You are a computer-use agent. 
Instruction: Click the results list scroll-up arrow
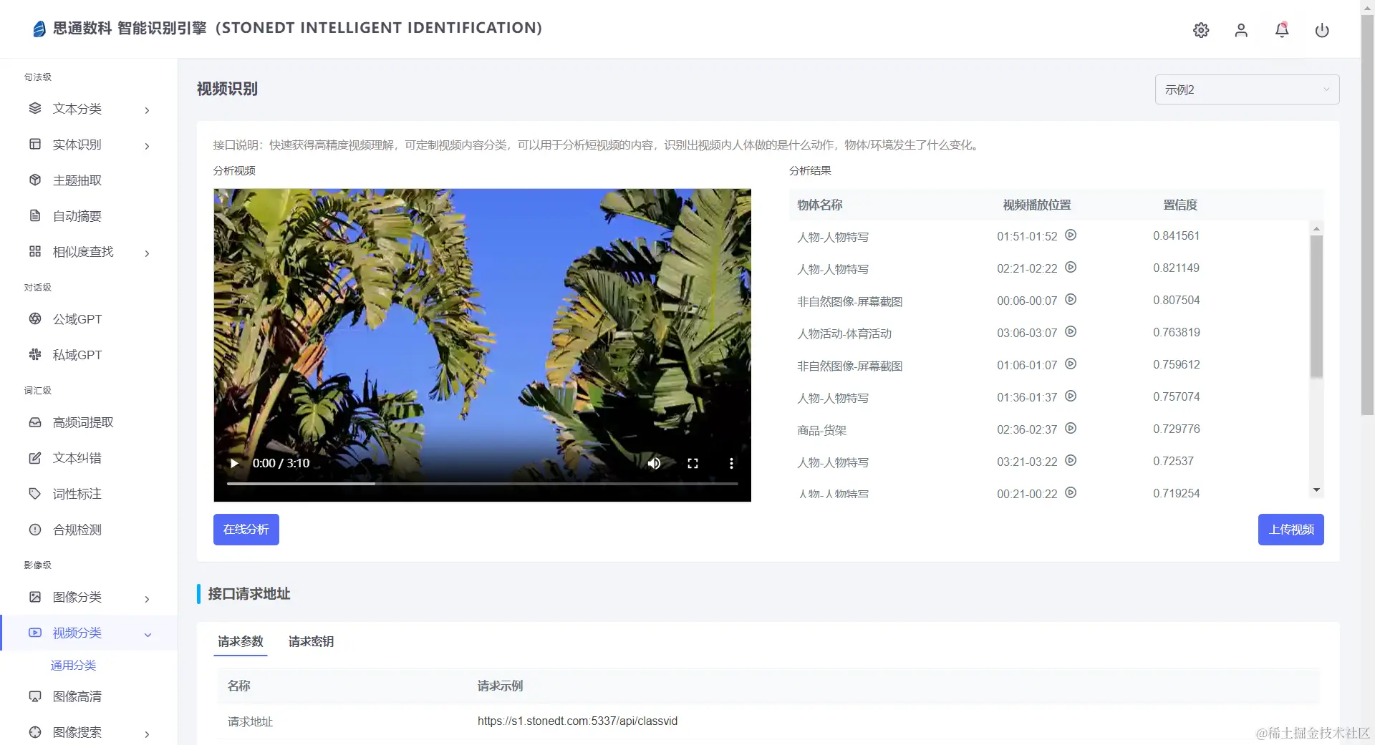coord(1316,228)
